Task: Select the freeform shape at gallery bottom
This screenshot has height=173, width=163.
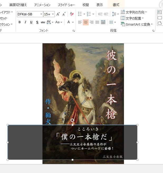Action: (x=160, y=23)
